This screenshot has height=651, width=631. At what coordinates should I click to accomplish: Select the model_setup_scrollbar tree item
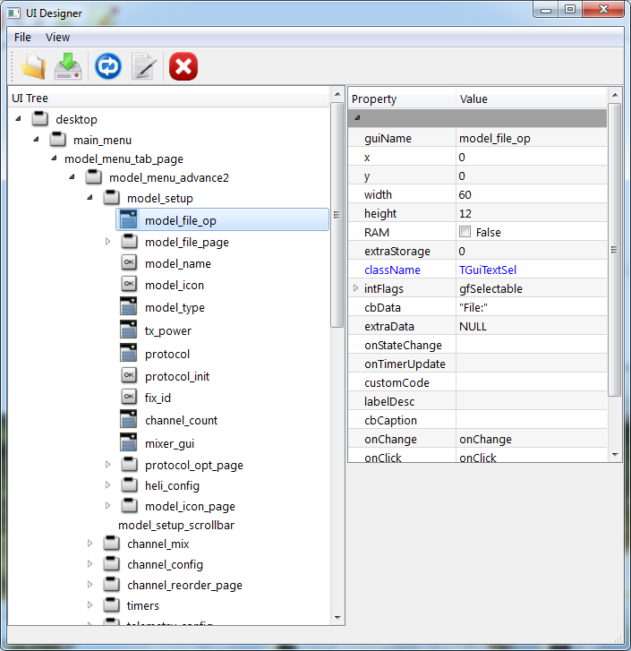[x=176, y=526]
